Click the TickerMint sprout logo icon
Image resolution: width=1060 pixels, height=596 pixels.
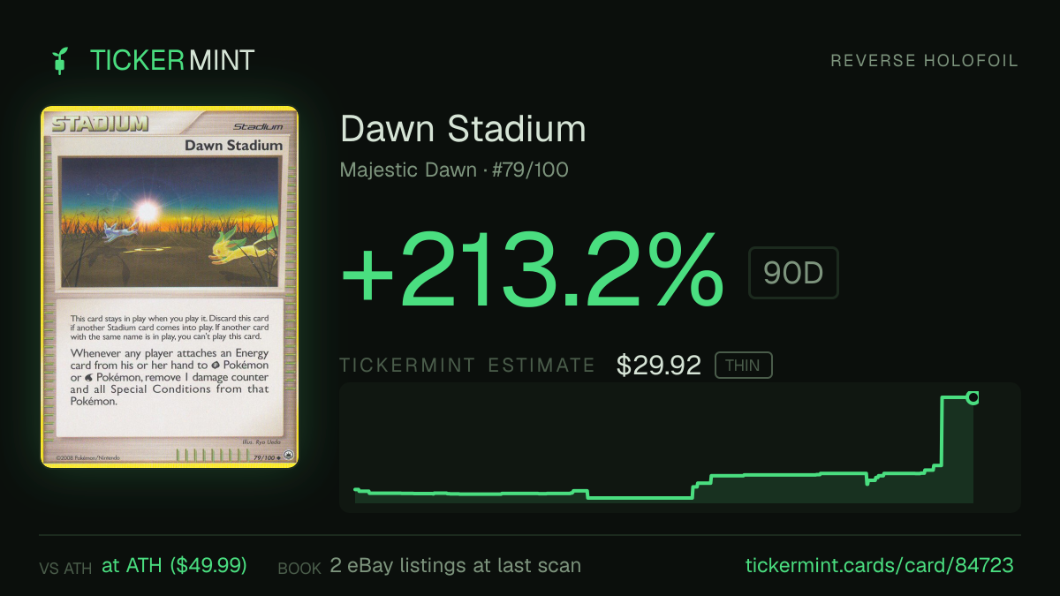(60, 61)
